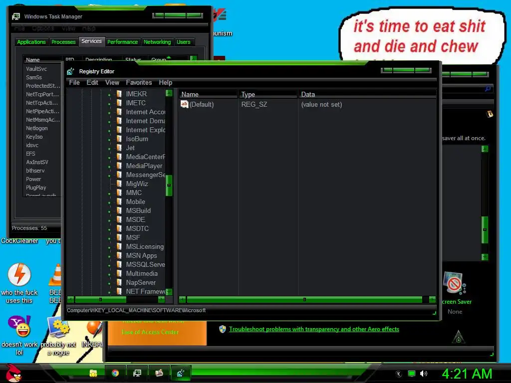Click the (Default) string value icon
Image resolution: width=511 pixels, height=383 pixels.
pos(185,104)
